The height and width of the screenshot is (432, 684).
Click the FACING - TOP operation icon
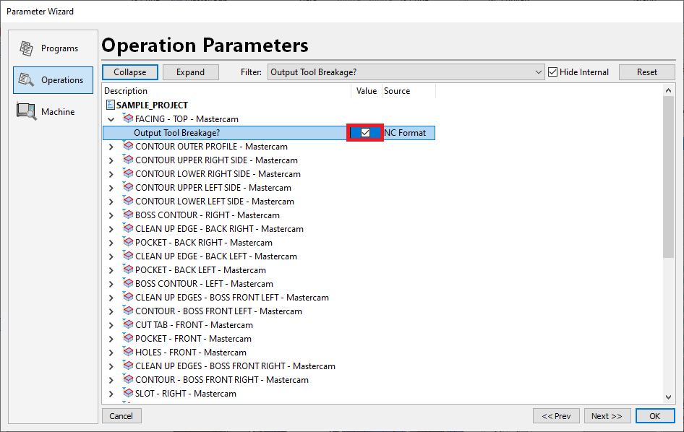(128, 118)
